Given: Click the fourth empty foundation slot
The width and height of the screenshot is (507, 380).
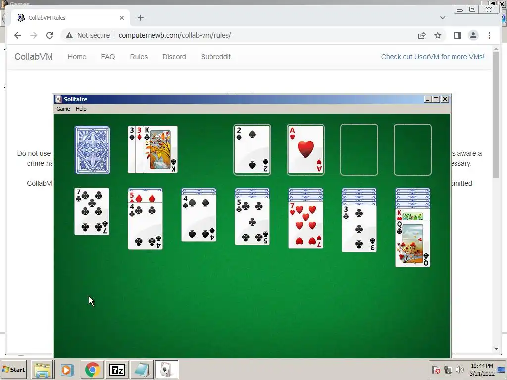Looking at the screenshot, I should click(412, 149).
